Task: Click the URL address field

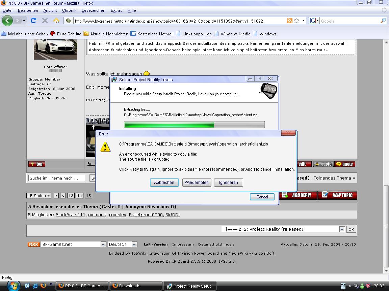Action: point(180,21)
